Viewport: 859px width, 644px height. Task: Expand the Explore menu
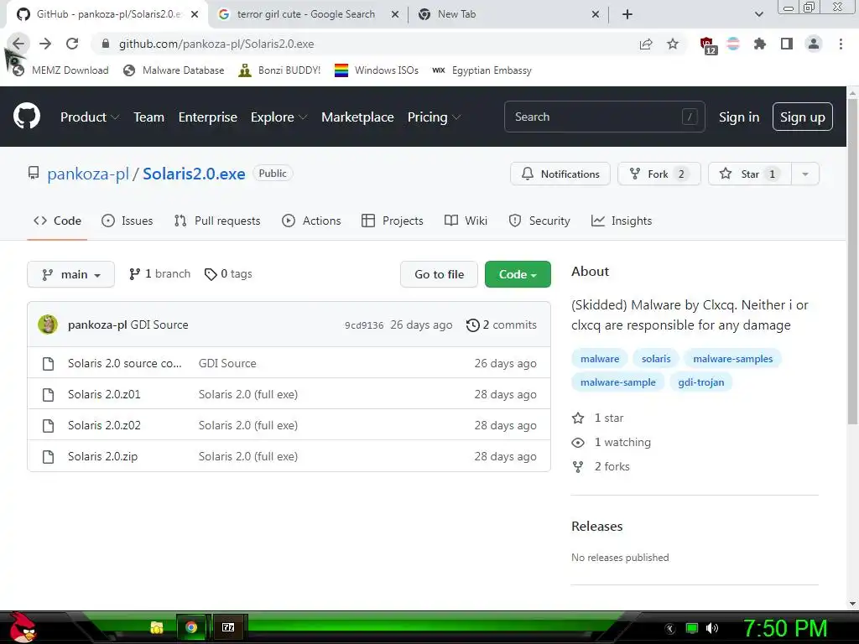[x=279, y=117]
